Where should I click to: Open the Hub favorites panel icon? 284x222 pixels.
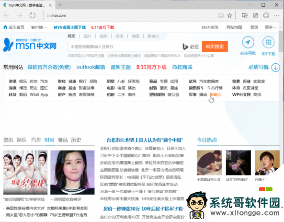(245, 15)
